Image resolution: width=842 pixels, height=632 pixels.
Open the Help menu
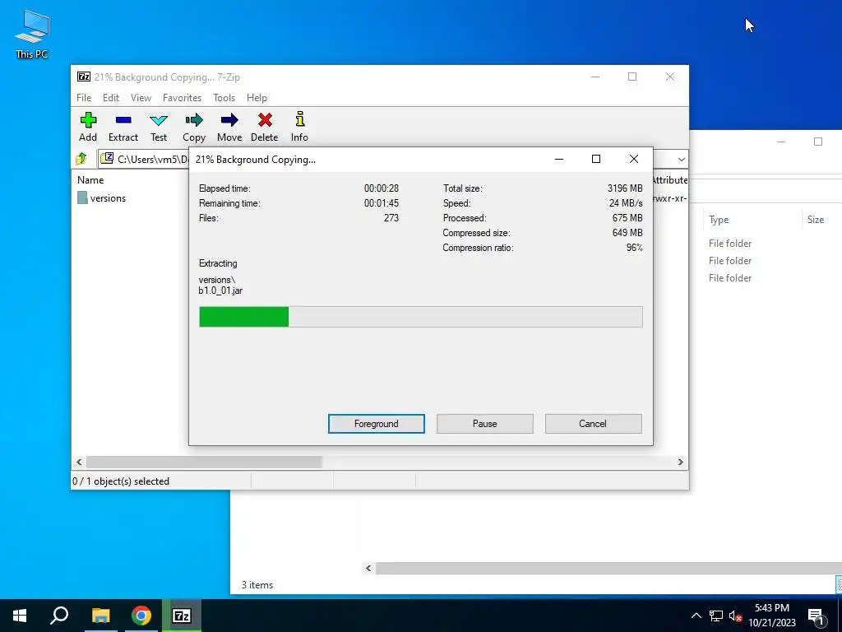tap(257, 98)
